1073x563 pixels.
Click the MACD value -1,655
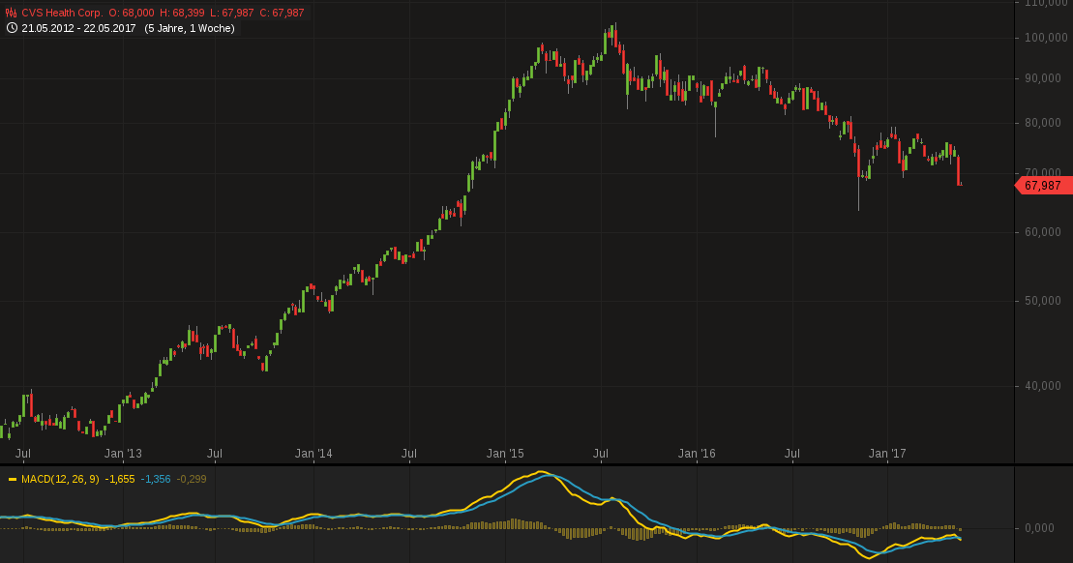point(120,479)
